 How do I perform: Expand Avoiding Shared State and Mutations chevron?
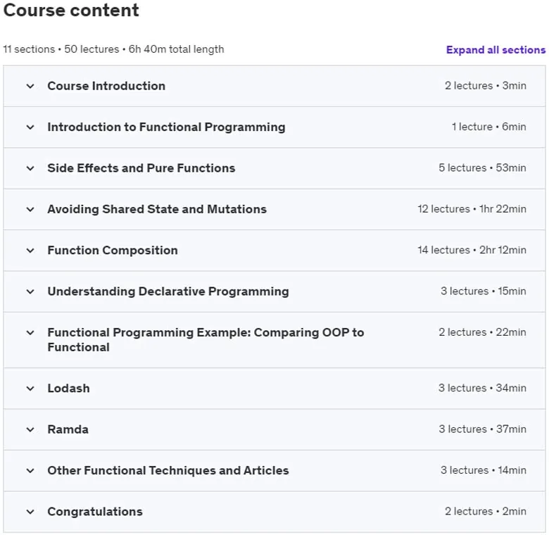tap(30, 209)
